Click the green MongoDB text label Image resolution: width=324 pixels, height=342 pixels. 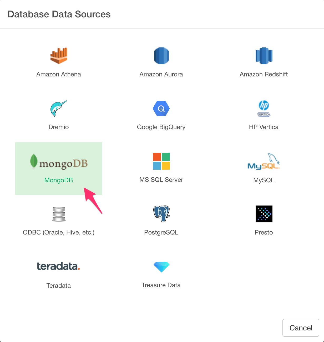point(59,180)
